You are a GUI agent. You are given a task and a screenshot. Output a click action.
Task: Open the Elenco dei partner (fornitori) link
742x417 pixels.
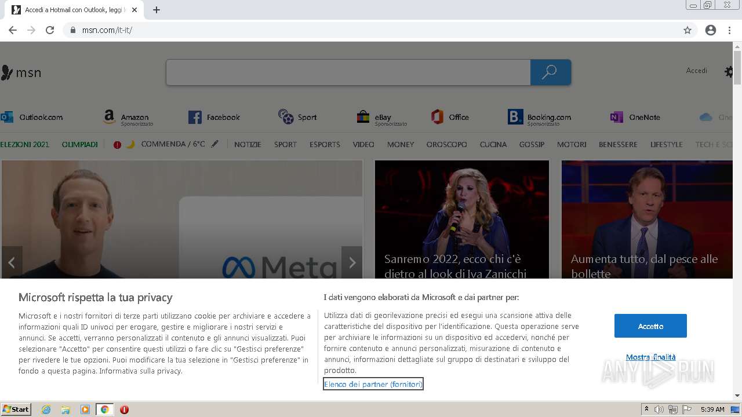click(373, 384)
